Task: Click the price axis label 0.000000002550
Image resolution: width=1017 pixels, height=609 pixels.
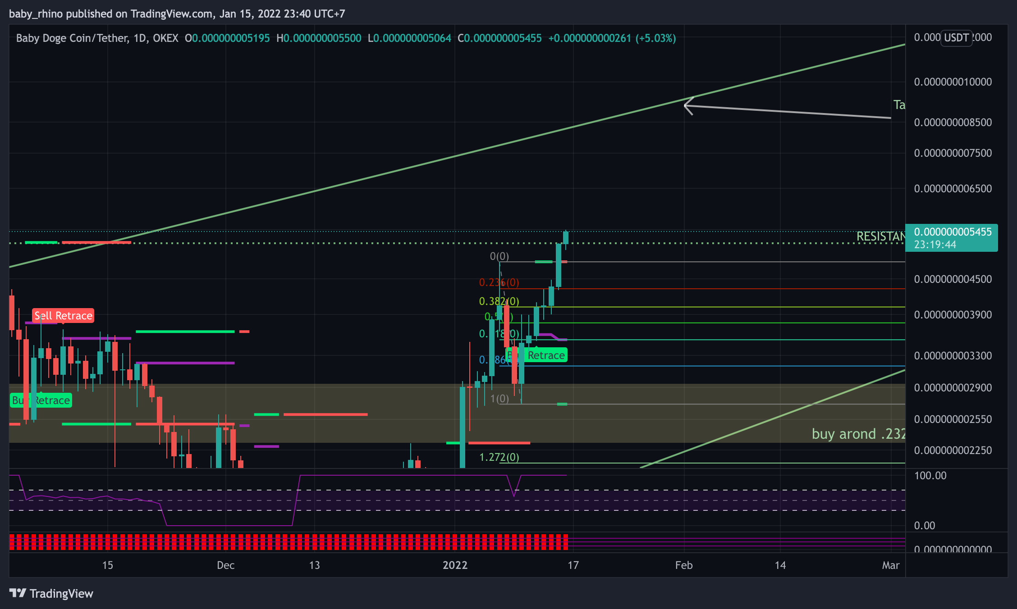Action: click(953, 419)
